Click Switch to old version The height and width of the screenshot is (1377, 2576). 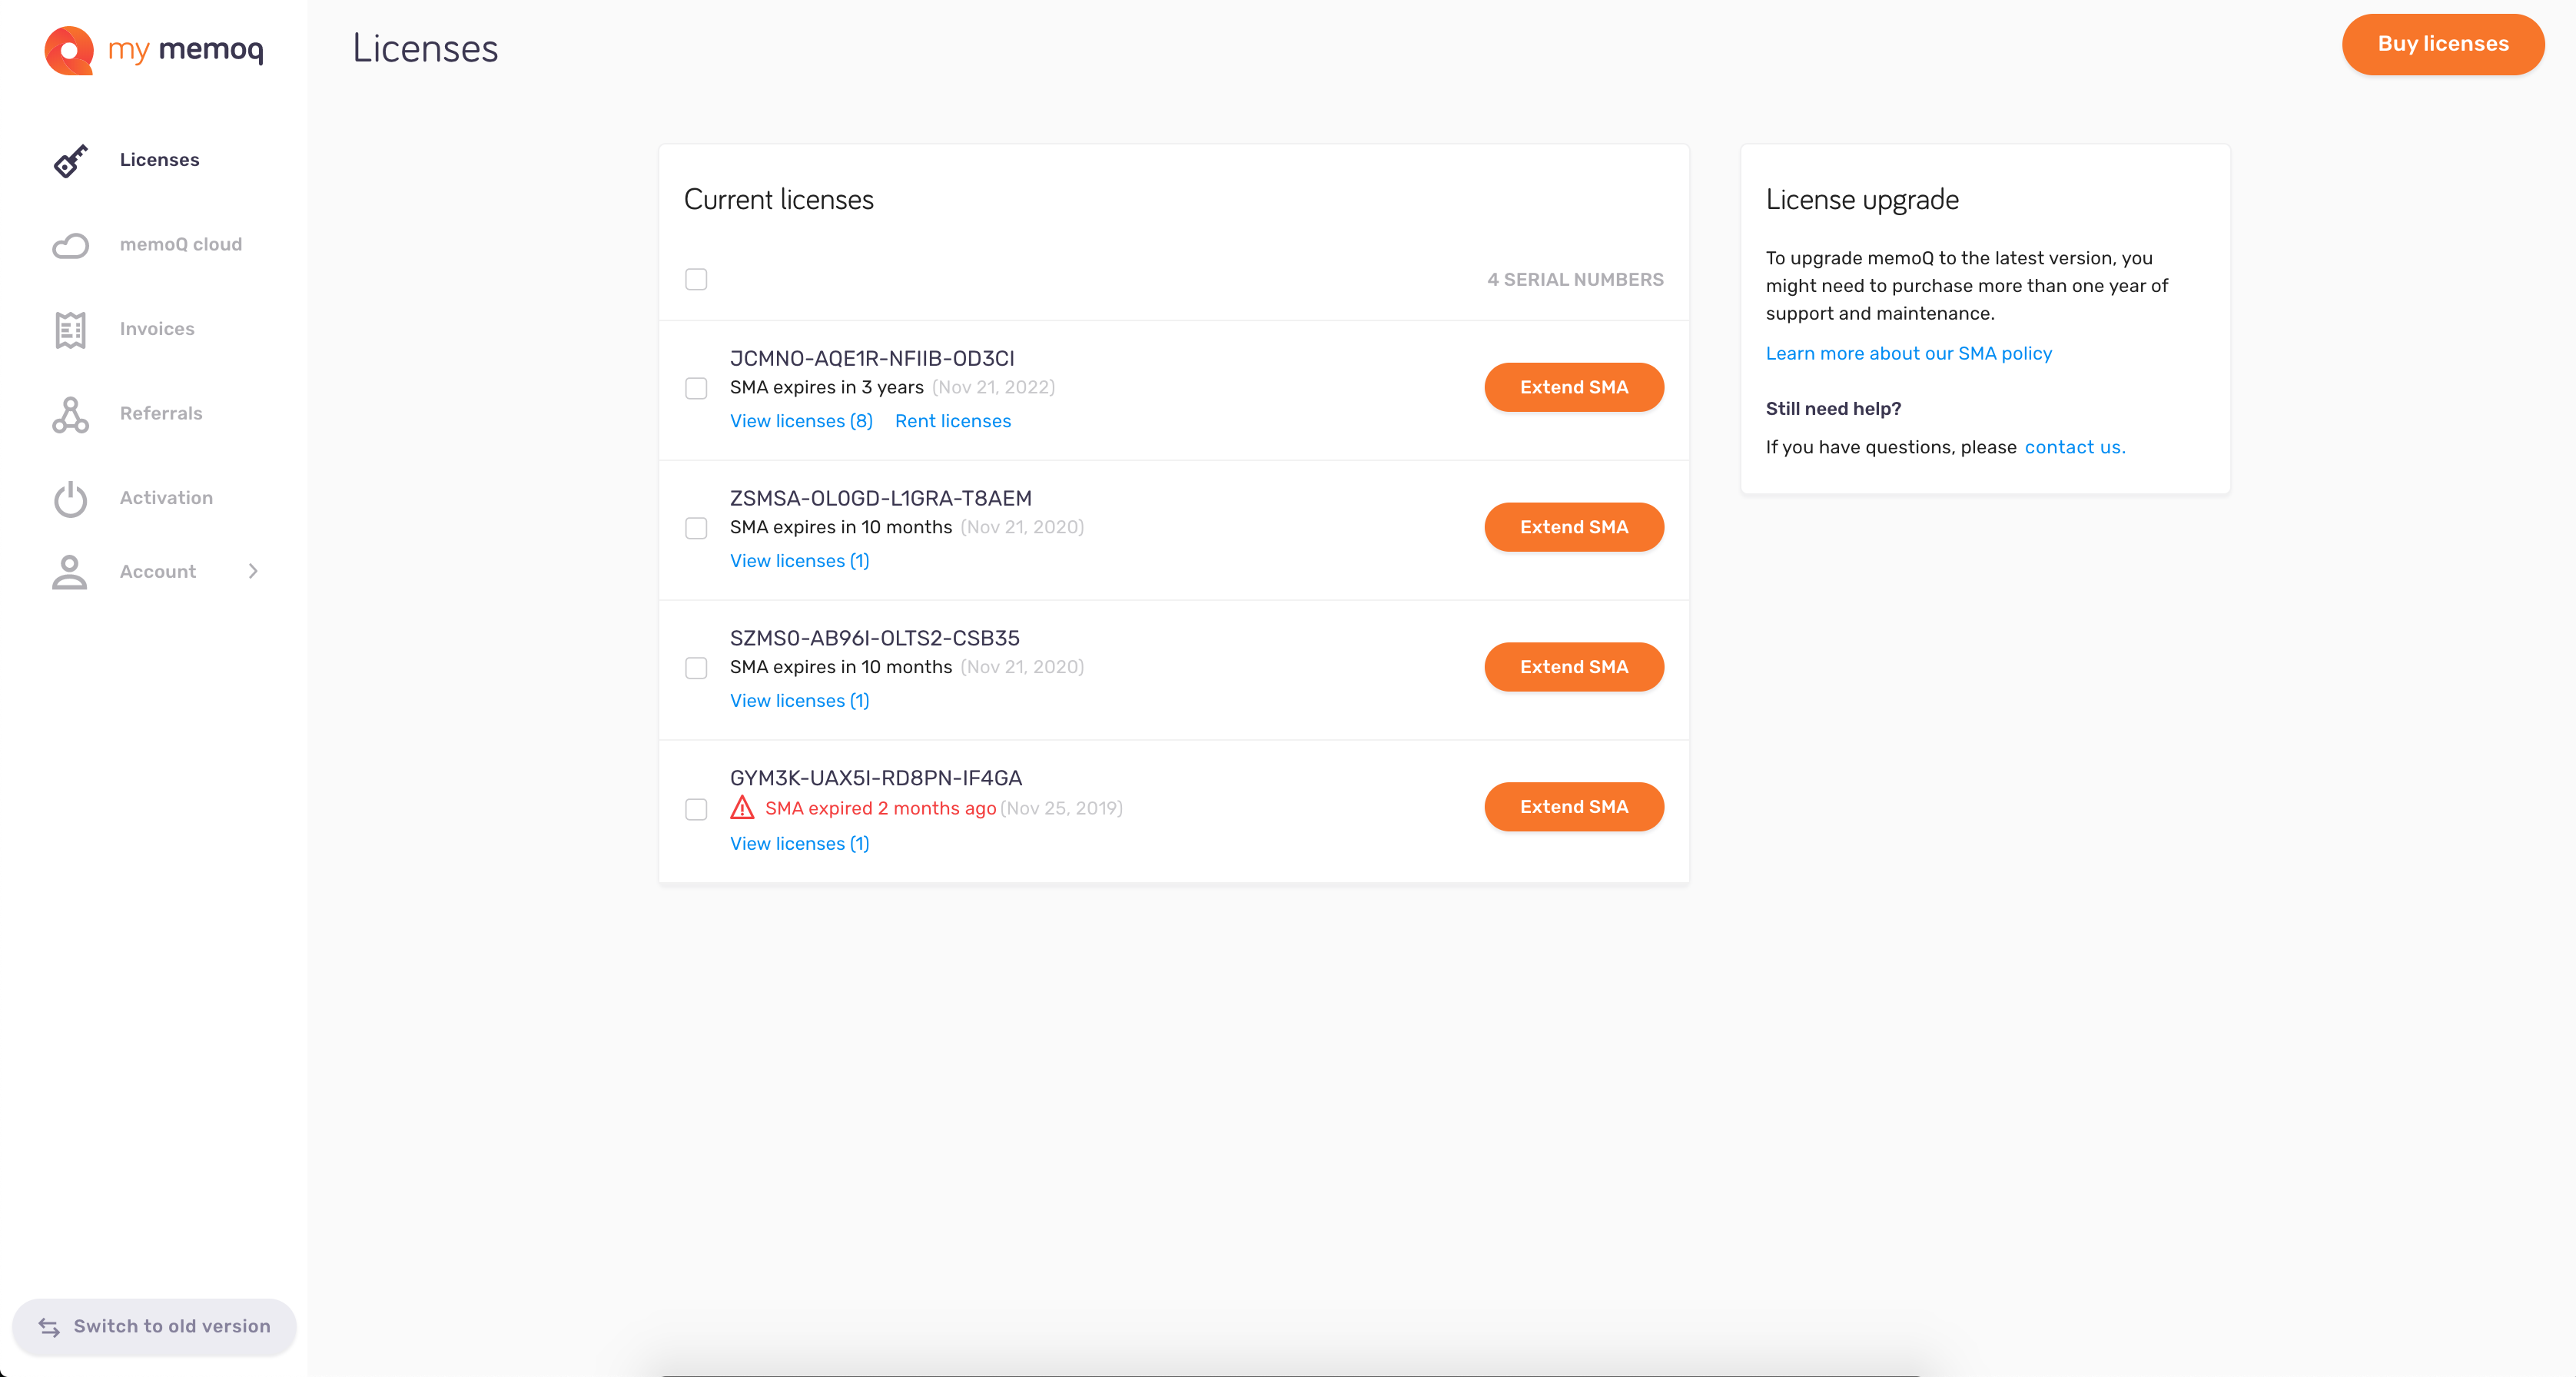[171, 1326]
